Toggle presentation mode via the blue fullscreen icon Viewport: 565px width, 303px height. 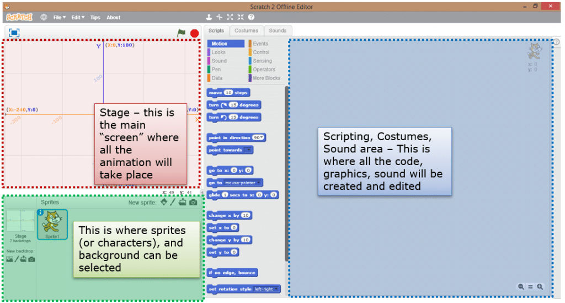click(14, 33)
